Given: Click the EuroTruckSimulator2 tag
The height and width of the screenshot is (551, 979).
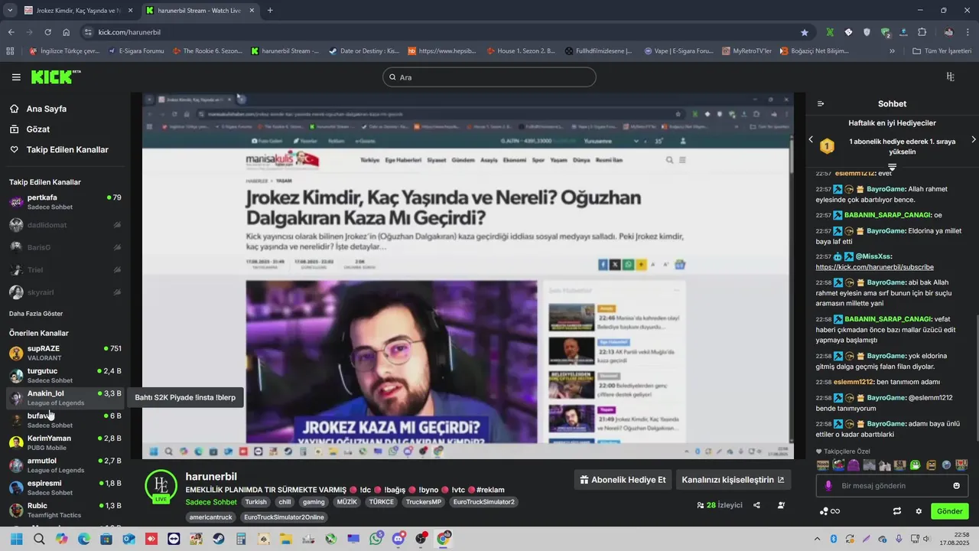Looking at the screenshot, I should click(483, 502).
